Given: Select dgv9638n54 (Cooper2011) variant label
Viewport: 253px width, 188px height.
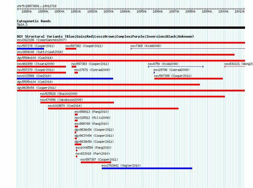Looking at the screenshot, I should tap(94, 142).
